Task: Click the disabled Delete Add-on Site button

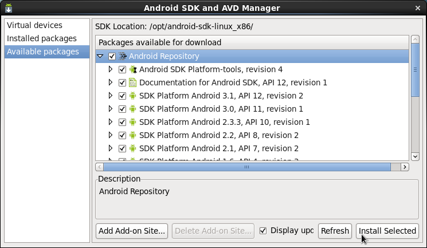Action: [x=213, y=231]
